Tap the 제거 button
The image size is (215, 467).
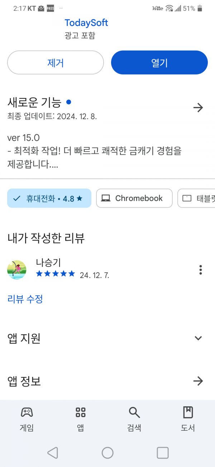click(x=56, y=63)
